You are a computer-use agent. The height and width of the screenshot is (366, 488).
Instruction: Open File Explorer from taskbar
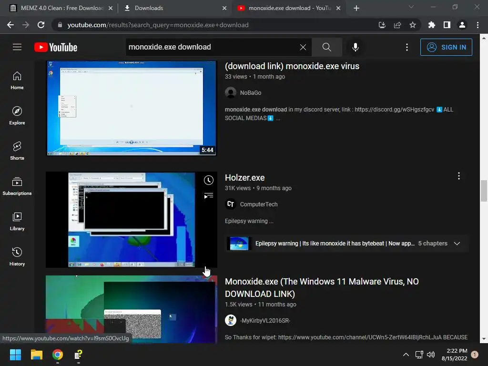[x=36, y=355]
